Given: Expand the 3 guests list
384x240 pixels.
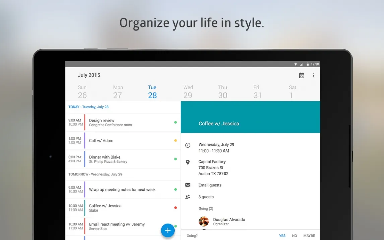Looking at the screenshot, I should click(x=206, y=197).
